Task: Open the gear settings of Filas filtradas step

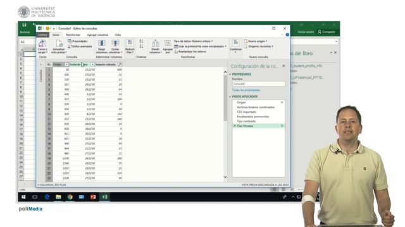Action: click(x=282, y=126)
